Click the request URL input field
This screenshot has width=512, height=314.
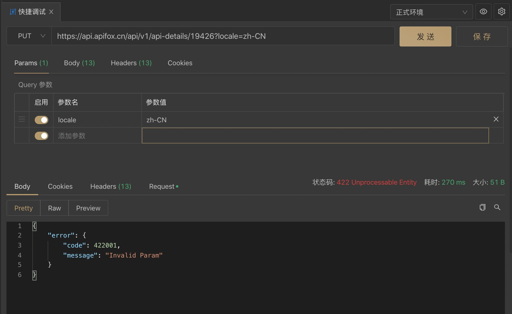tap(223, 36)
